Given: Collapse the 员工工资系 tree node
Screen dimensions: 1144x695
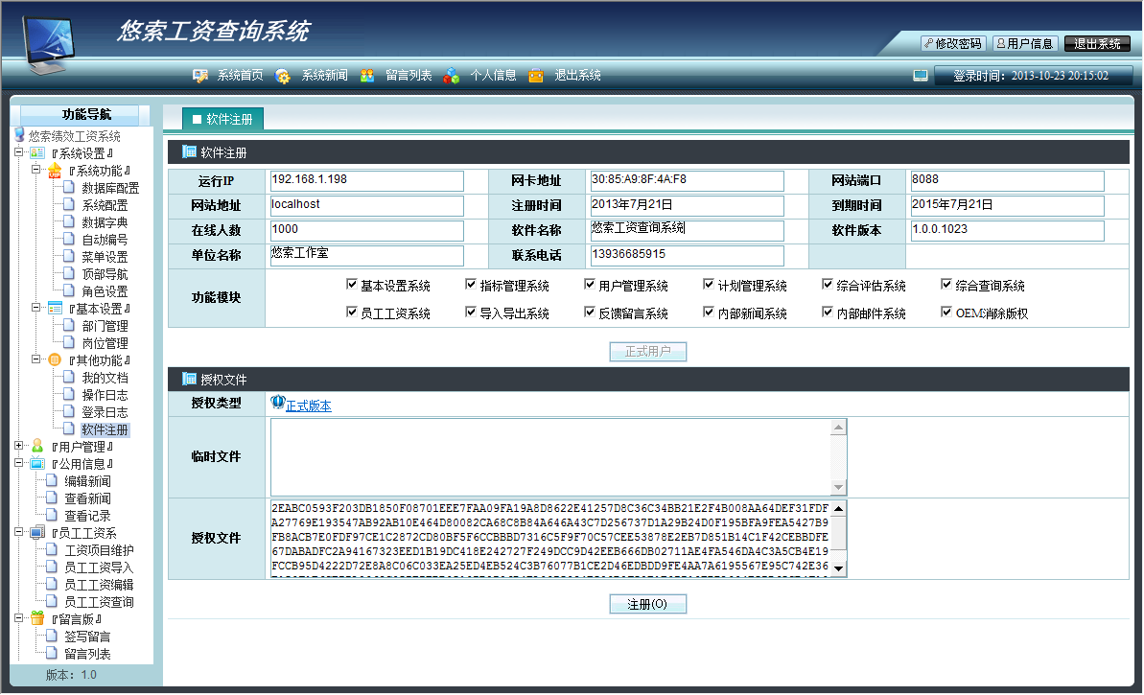Looking at the screenshot, I should tap(19, 532).
